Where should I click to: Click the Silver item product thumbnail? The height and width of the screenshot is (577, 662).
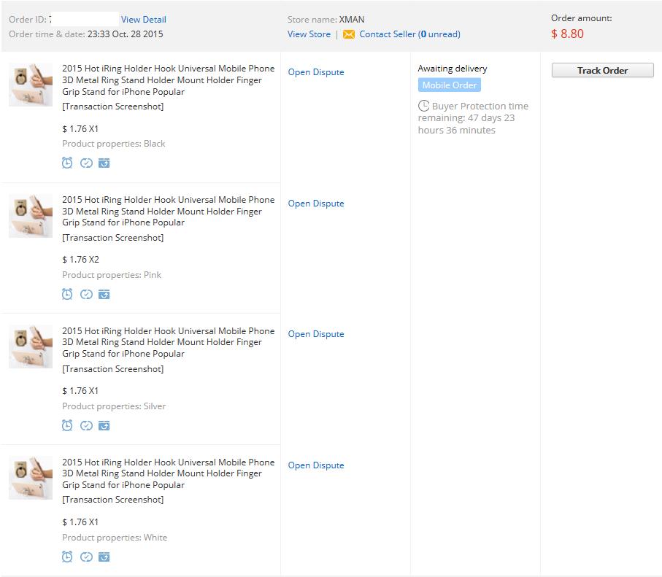pos(31,346)
